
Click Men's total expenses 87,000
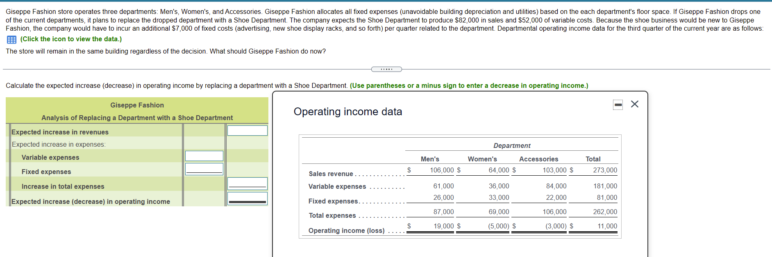443,212
